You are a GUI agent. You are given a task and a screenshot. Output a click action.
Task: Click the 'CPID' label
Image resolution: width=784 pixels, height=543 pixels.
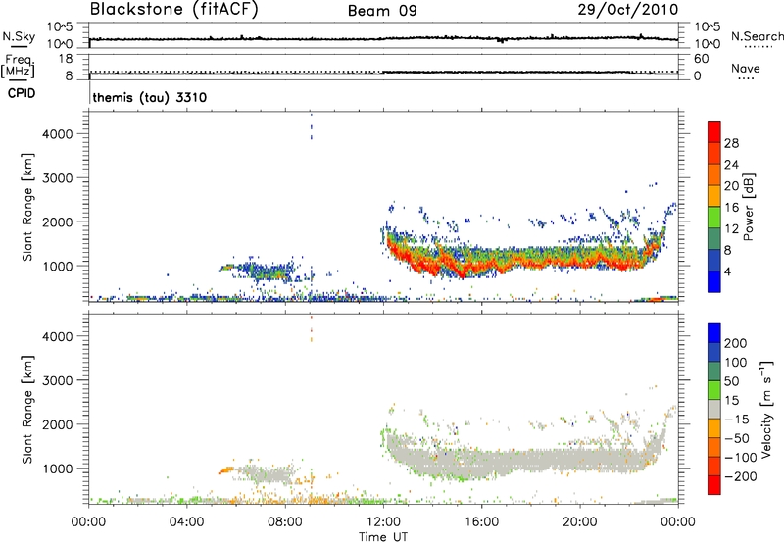(22, 93)
